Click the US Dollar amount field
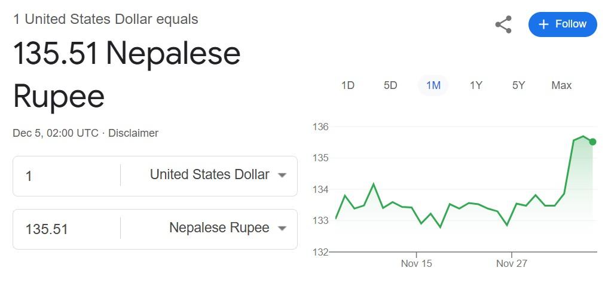Viewport: 608px width, 289px height. pyautogui.click(x=66, y=176)
